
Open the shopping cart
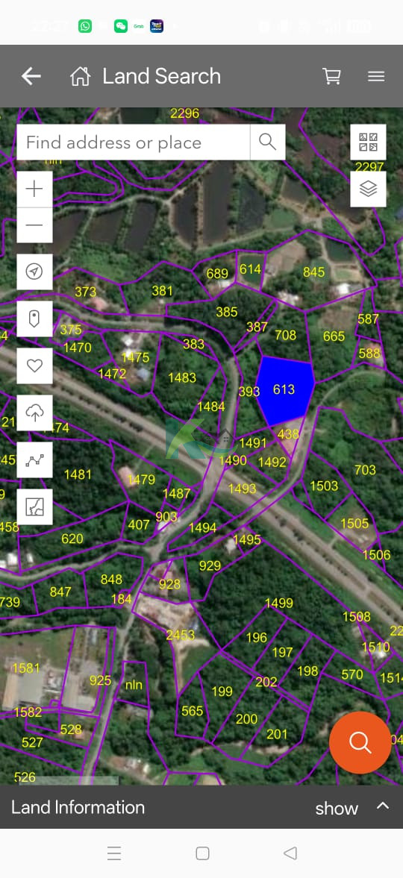(x=332, y=76)
